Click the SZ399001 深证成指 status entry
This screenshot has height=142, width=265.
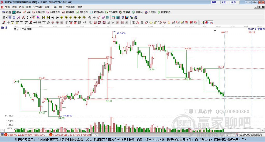(249, 135)
